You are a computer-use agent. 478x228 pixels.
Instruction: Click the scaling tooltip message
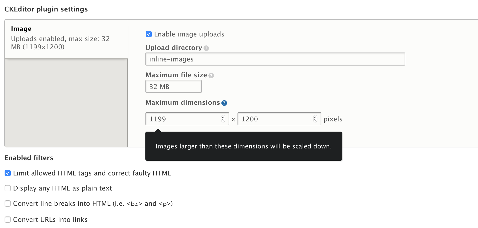point(244,146)
